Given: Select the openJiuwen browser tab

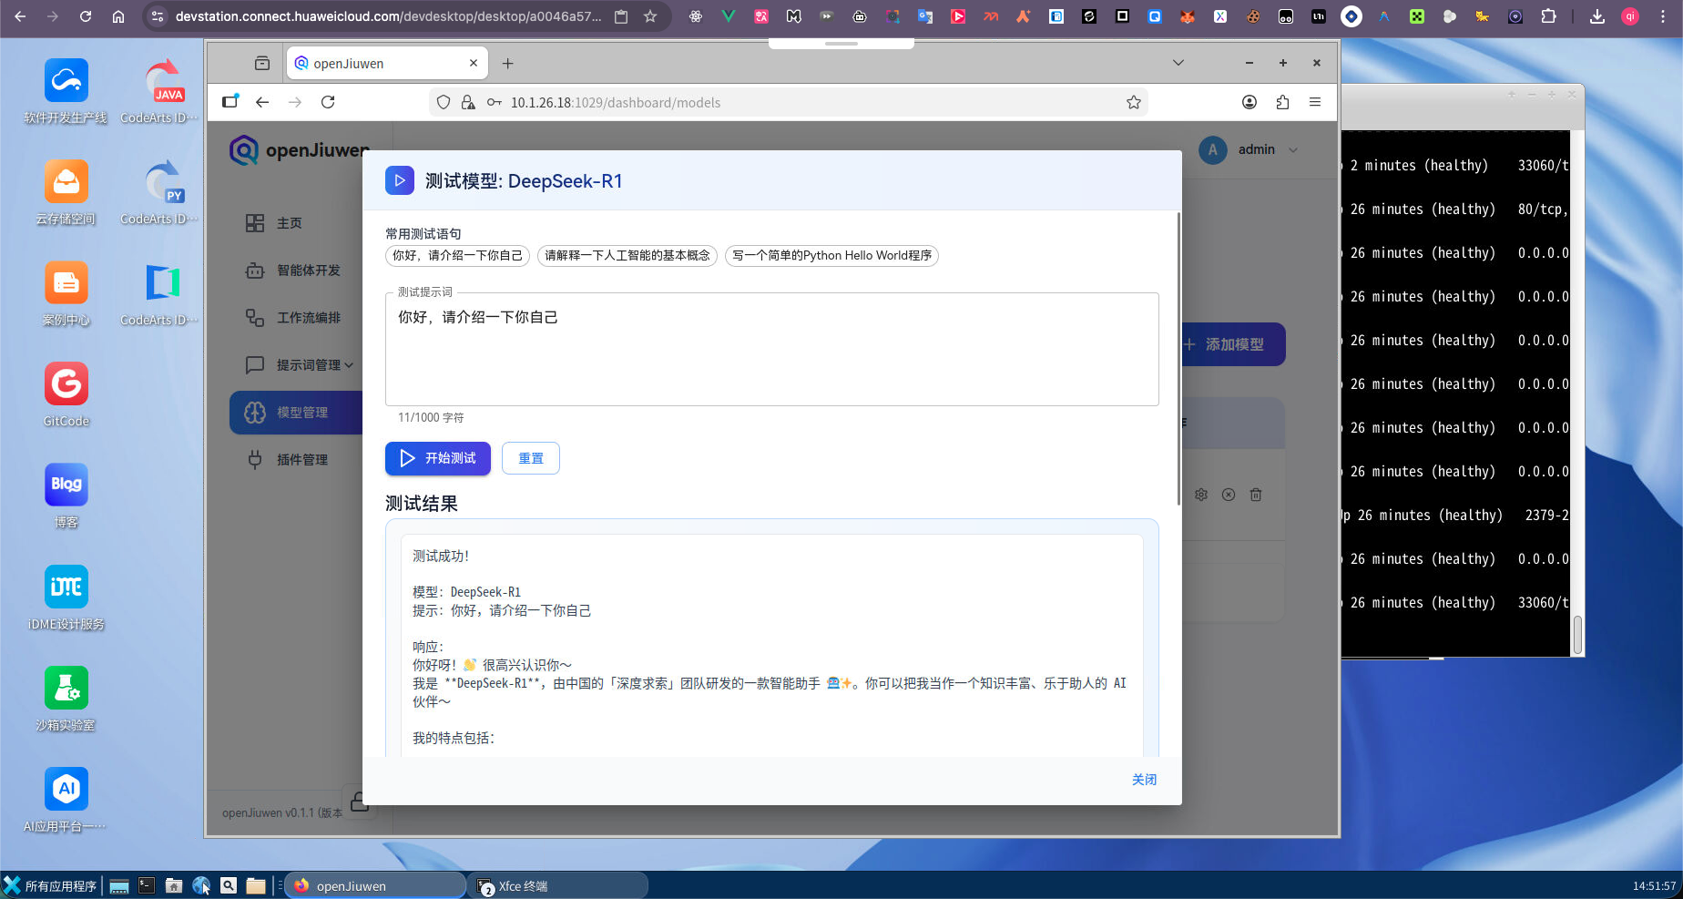Looking at the screenshot, I should (x=388, y=63).
